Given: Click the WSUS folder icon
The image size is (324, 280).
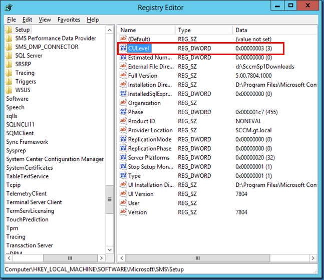Looking at the screenshot, I should pyautogui.click(x=9, y=90).
